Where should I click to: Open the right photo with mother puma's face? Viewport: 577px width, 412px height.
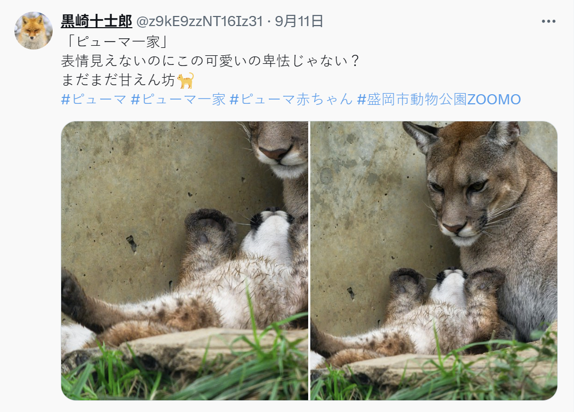coord(434,260)
